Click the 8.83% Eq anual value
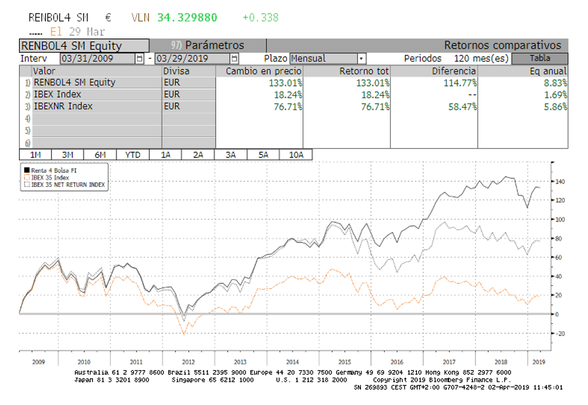 pyautogui.click(x=555, y=83)
